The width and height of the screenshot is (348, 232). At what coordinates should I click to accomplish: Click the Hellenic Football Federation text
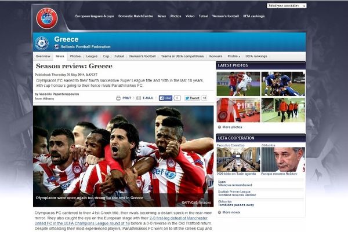point(85,47)
